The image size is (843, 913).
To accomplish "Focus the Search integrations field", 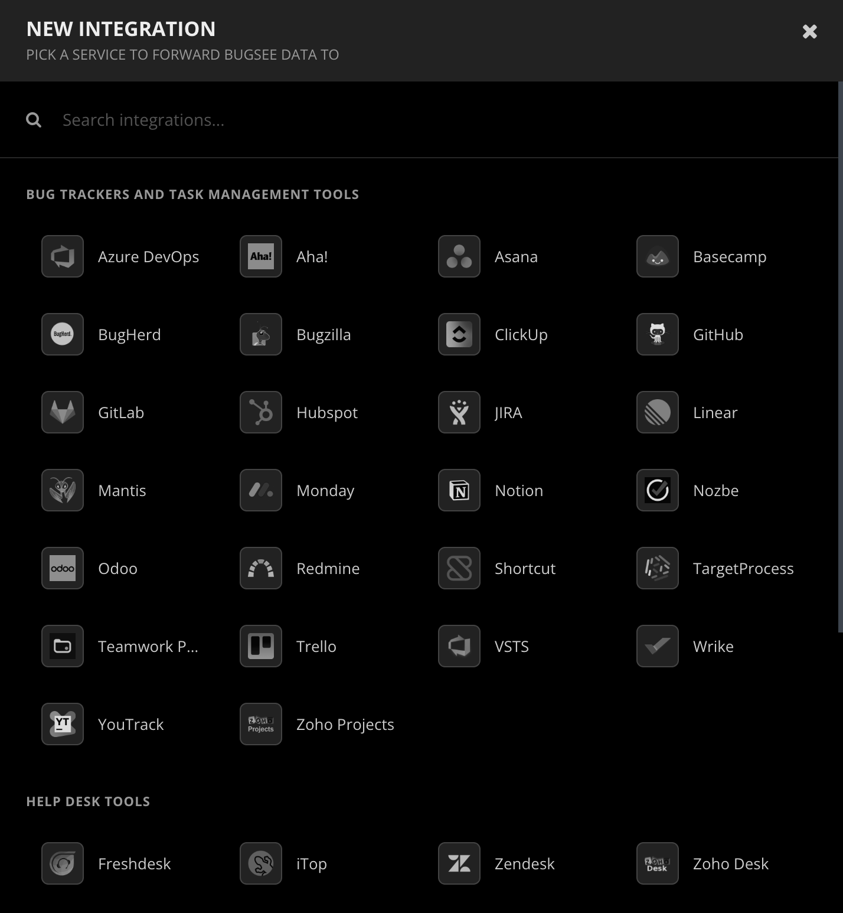I will 437,120.
